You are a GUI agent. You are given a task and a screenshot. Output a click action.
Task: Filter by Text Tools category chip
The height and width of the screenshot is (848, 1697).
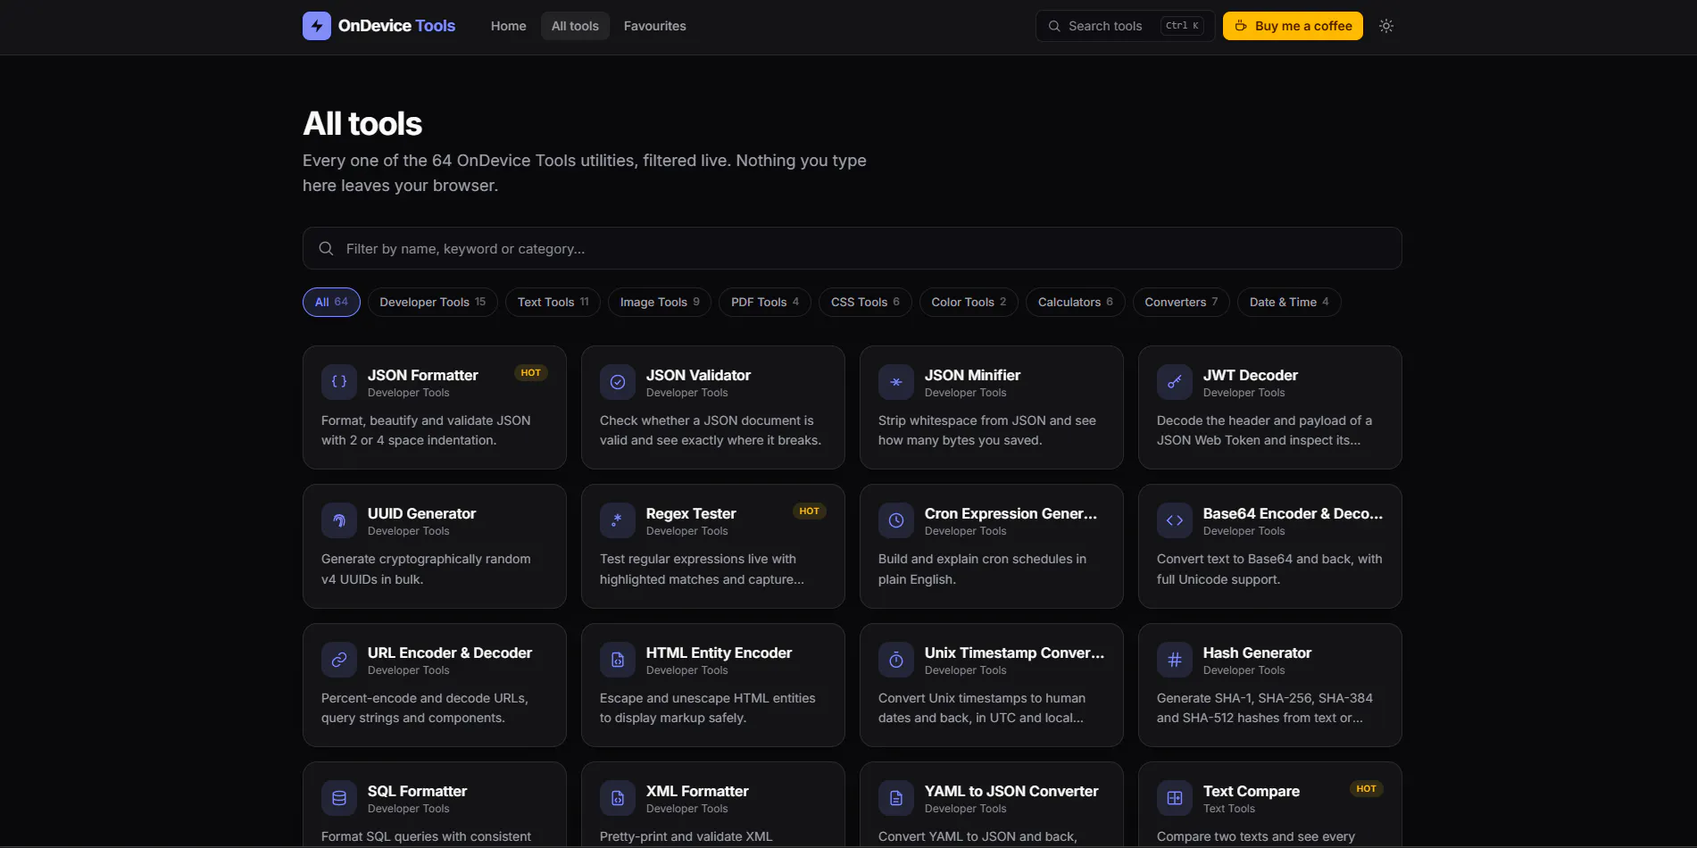(x=553, y=302)
